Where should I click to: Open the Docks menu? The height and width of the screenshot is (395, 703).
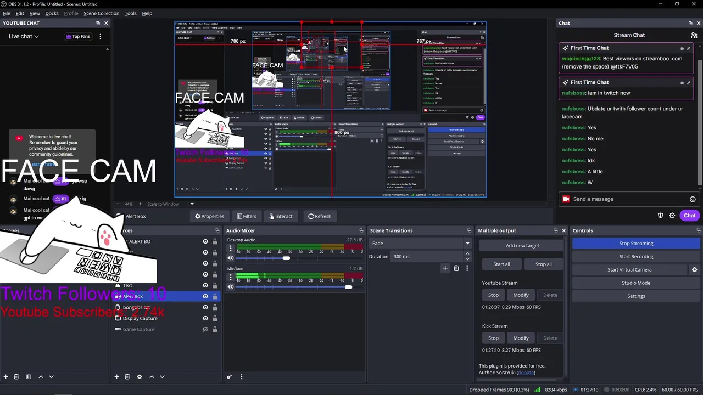click(52, 13)
